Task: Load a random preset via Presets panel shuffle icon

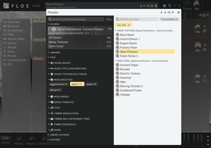Action: click(x=169, y=12)
